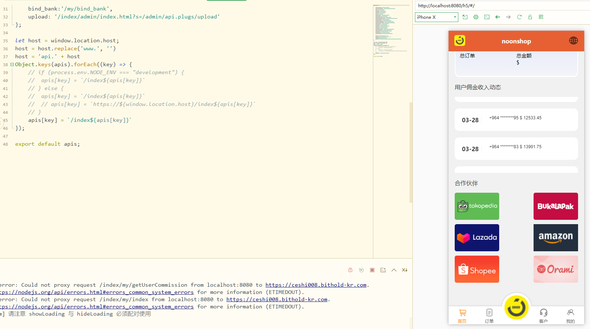The height and width of the screenshot is (329, 590).
Task: Go back in the preview browser
Action: 497,17
